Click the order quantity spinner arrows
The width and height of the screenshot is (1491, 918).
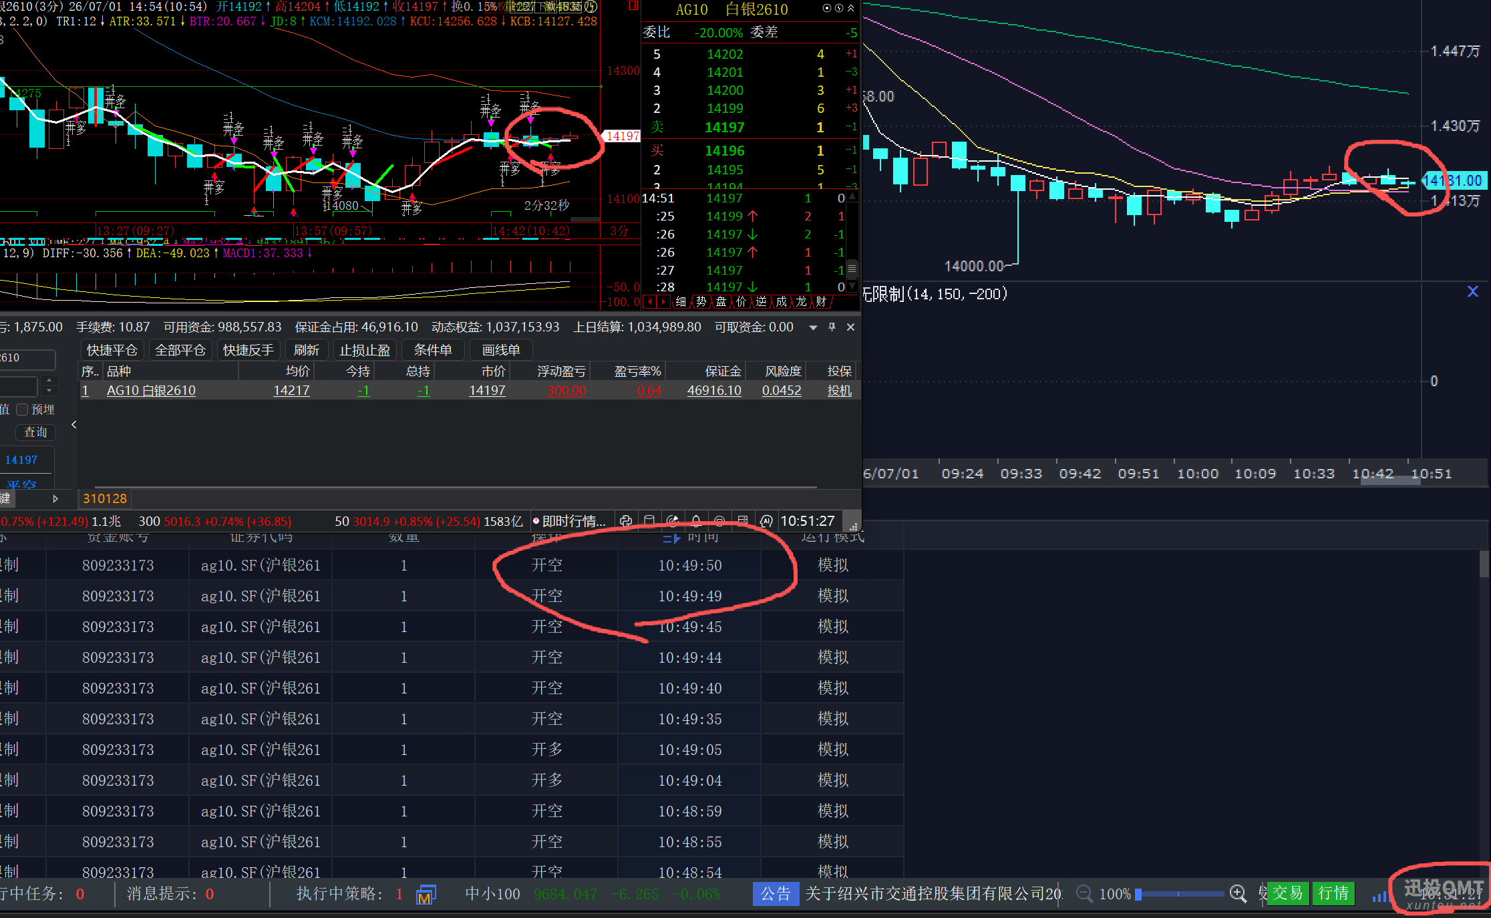click(48, 386)
